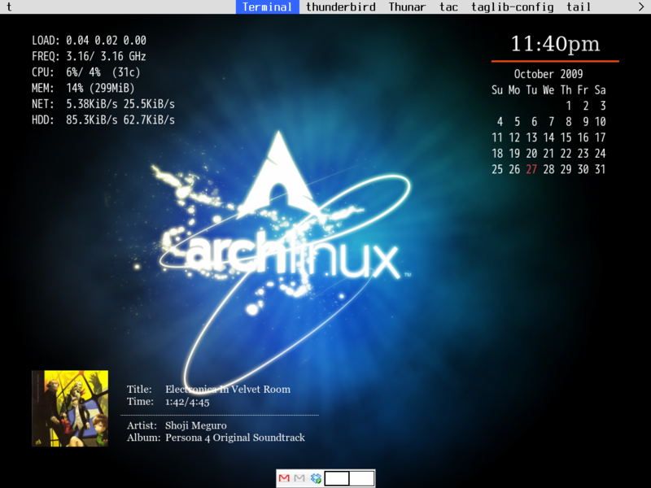The width and height of the screenshot is (651, 488).
Task: Click the right arrow for more dmenu matches
Action: 641,7
